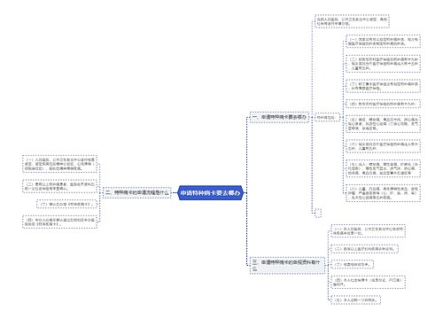Select disease node (五) starting with 癌症
443x319 pixels.
point(383,124)
